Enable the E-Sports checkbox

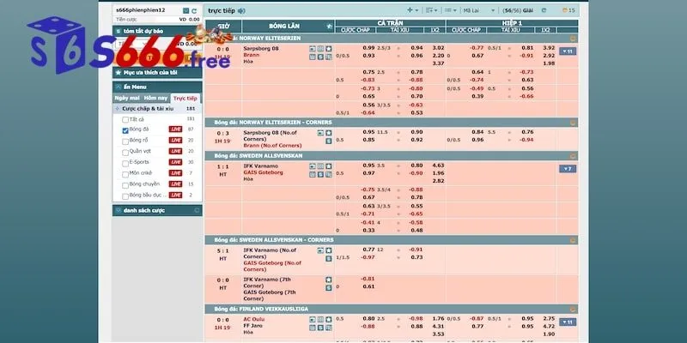(x=126, y=162)
